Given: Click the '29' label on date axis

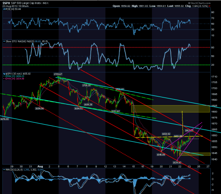Looking at the screenshot, I should (x=12, y=166).
